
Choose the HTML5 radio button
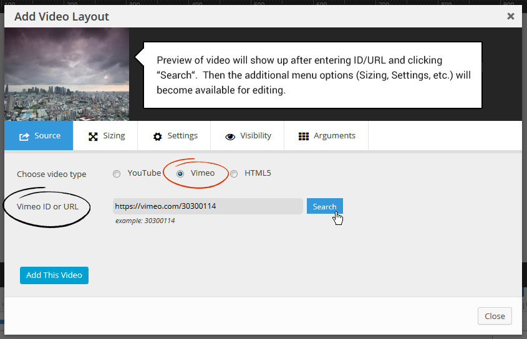click(234, 174)
